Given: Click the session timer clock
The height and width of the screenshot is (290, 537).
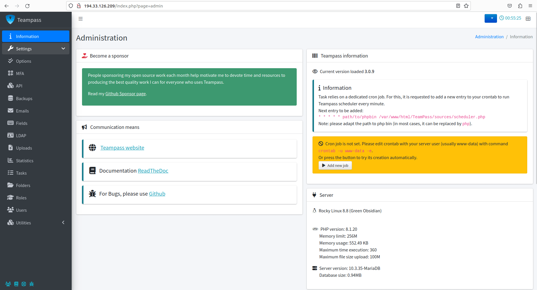Looking at the screenshot, I should [510, 18].
